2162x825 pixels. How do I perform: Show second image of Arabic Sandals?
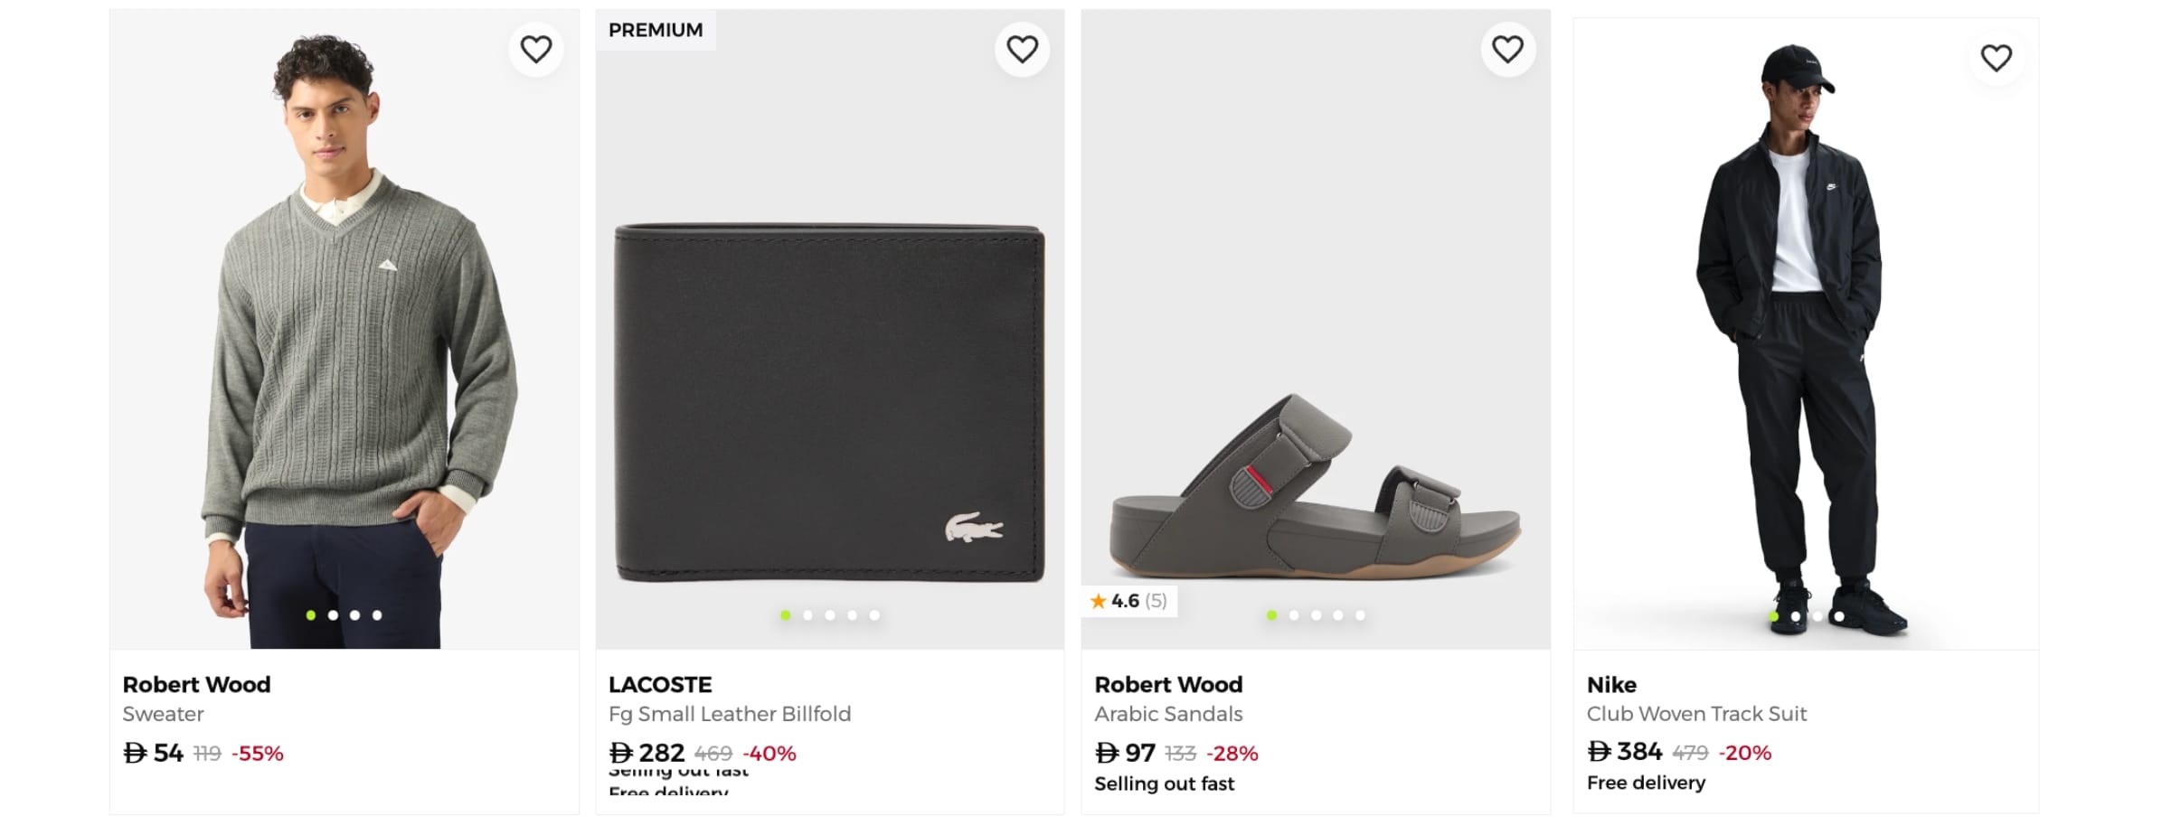tap(1294, 615)
